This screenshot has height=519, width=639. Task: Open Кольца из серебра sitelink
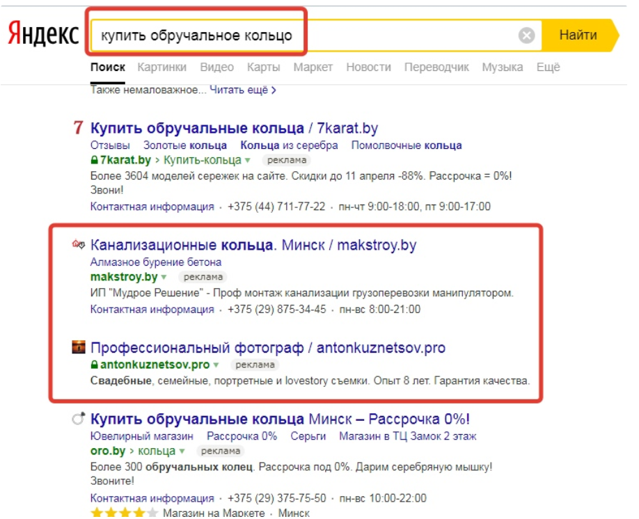point(289,145)
